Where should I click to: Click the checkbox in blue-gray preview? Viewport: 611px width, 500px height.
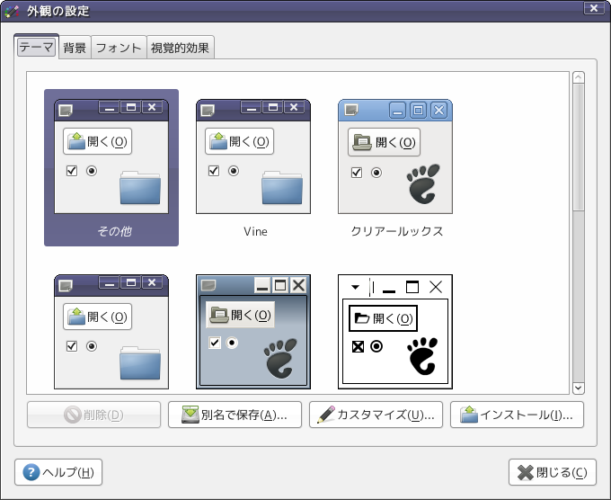click(215, 343)
